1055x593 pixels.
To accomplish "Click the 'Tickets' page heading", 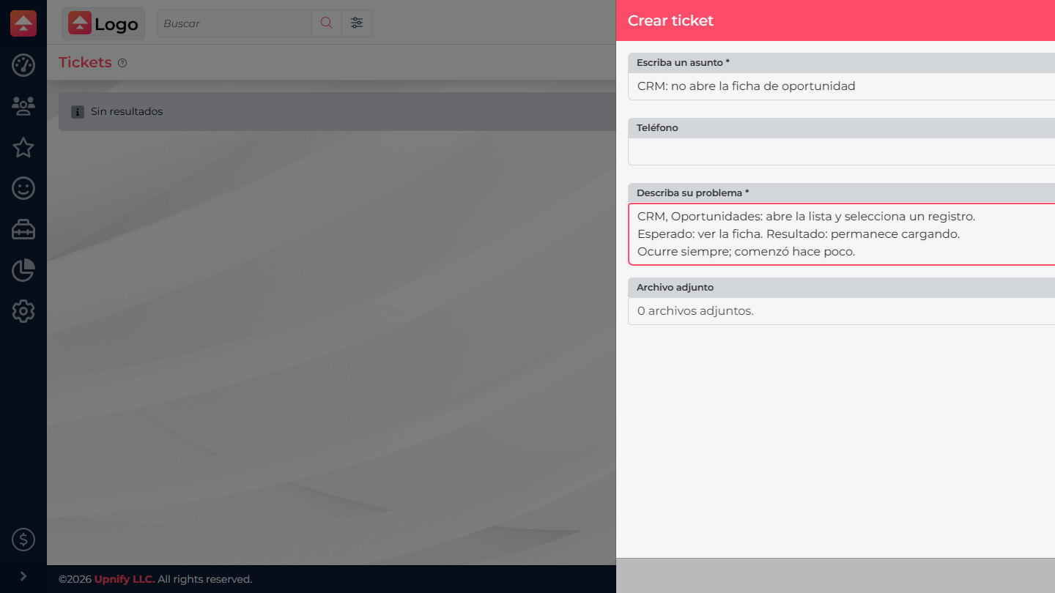I will pos(85,62).
